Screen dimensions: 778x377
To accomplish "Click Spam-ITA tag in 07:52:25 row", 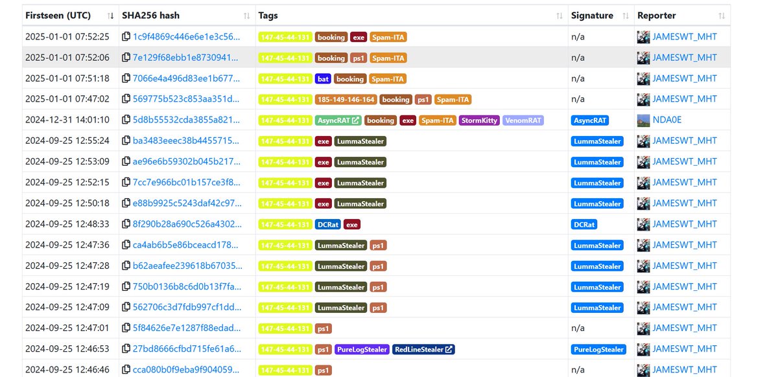I will (388, 38).
